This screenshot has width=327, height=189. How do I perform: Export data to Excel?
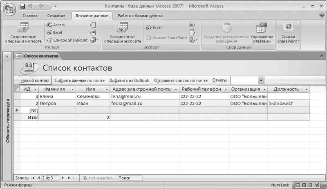[x=154, y=28]
